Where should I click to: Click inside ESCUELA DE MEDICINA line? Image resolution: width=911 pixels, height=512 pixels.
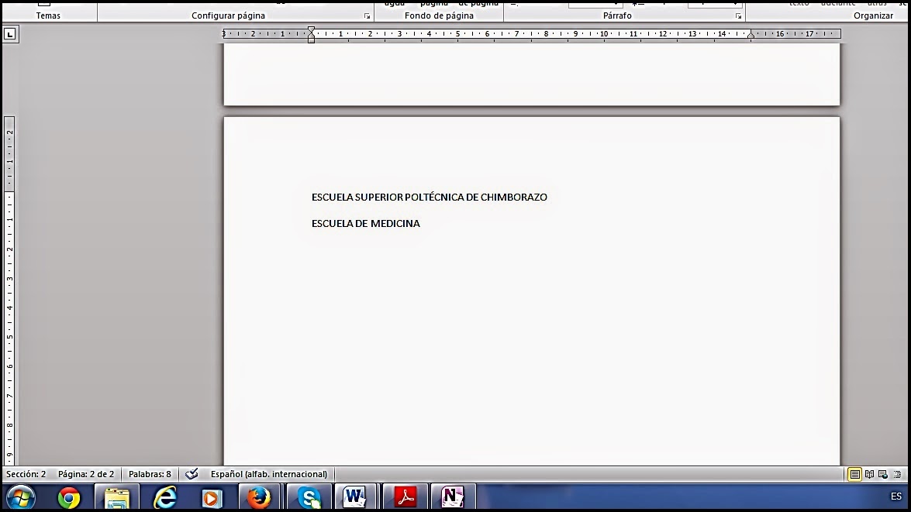point(365,224)
